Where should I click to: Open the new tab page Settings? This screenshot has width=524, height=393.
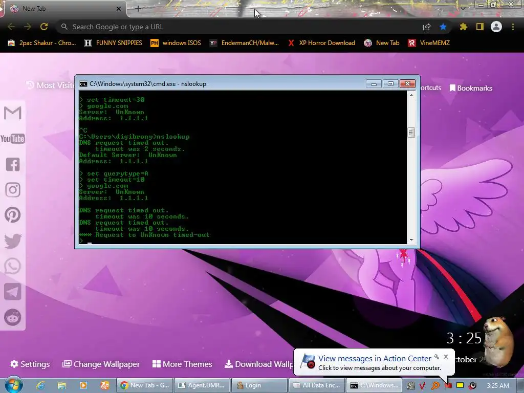pos(30,364)
